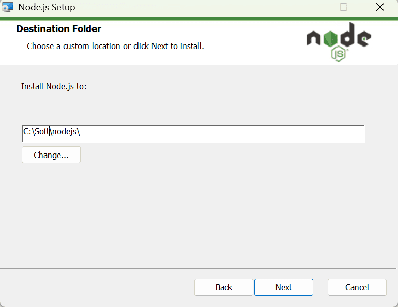Click the small JS hexagon badge under logo

click(339, 54)
